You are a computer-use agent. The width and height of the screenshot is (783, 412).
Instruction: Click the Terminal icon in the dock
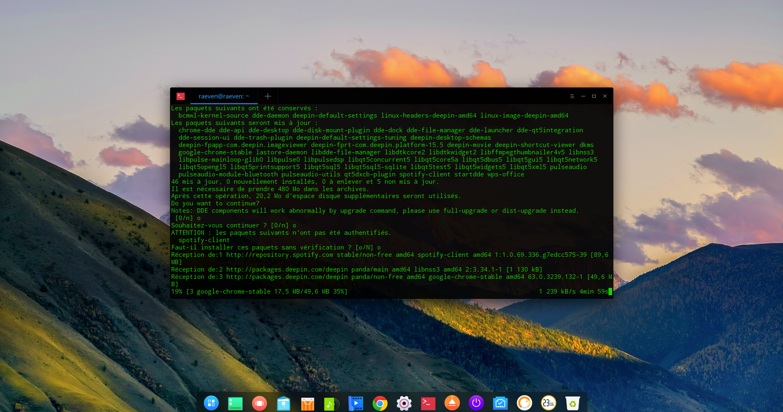coord(428,403)
